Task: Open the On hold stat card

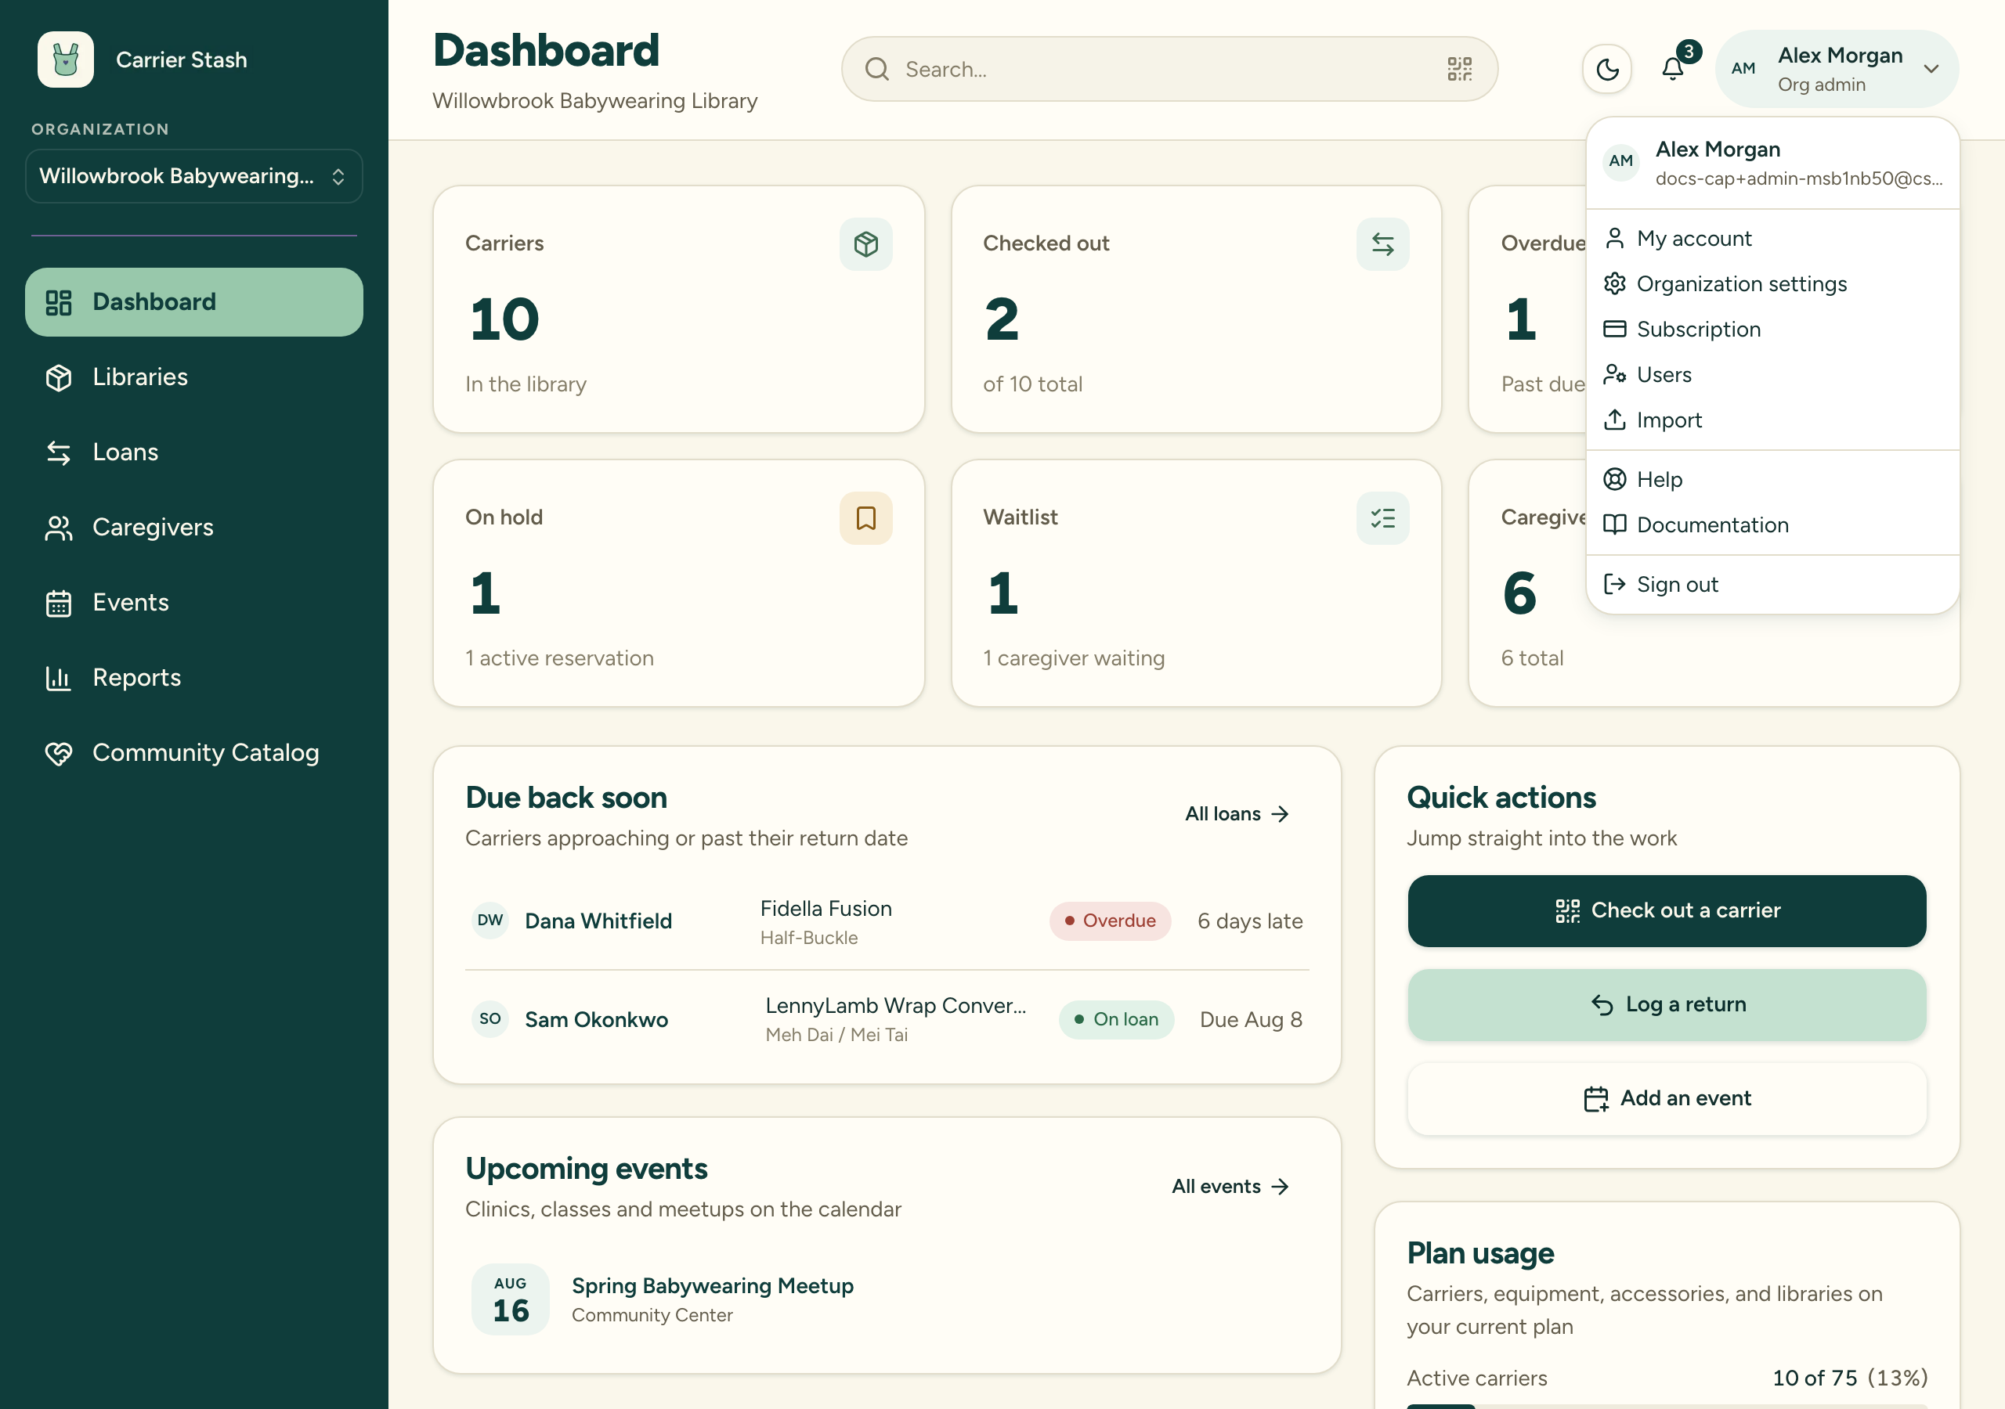Action: pos(678,583)
